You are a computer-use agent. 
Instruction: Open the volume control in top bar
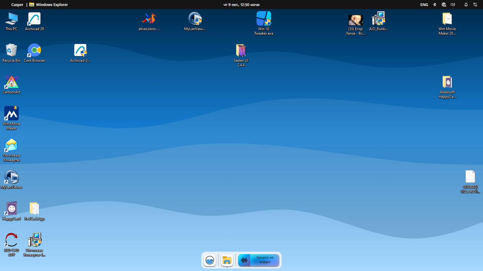(453, 5)
